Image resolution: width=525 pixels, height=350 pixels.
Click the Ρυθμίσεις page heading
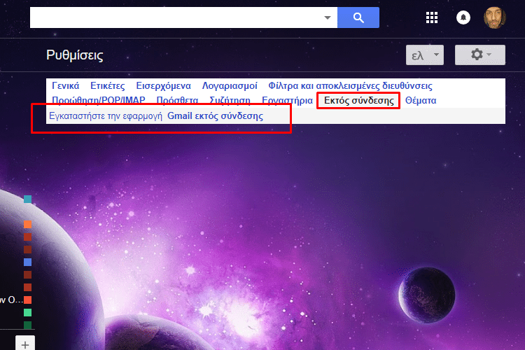pos(75,55)
